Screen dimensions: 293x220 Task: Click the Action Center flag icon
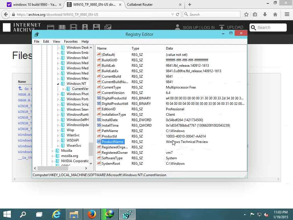[252, 215]
